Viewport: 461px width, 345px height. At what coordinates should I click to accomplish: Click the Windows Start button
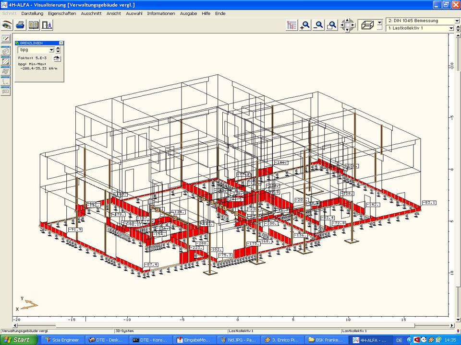tap(17, 340)
